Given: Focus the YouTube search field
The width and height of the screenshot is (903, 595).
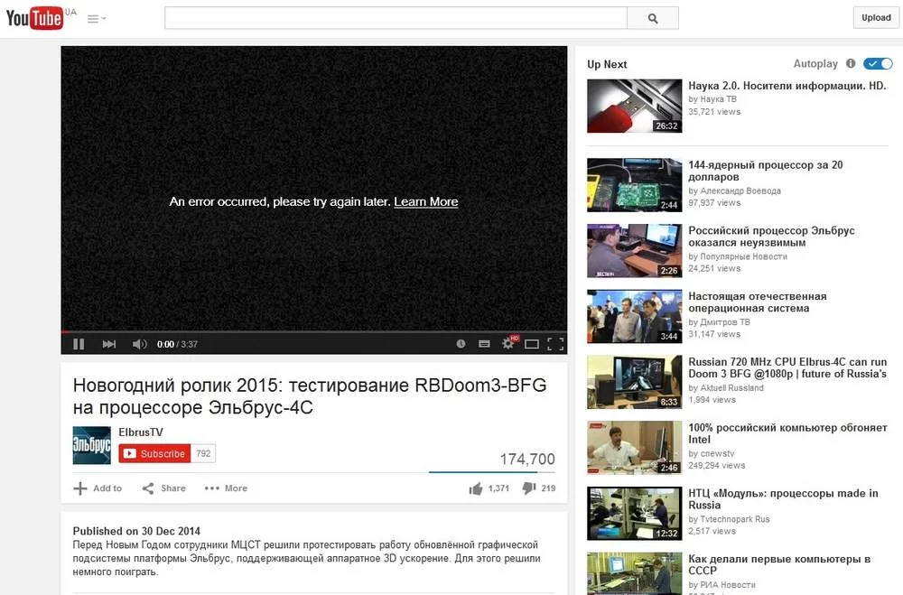Looking at the screenshot, I should click(x=396, y=18).
